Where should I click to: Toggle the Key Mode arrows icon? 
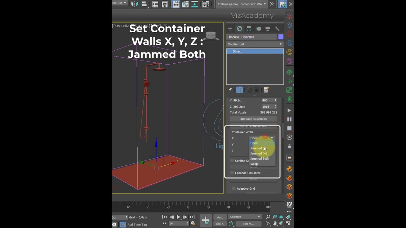coord(165,224)
